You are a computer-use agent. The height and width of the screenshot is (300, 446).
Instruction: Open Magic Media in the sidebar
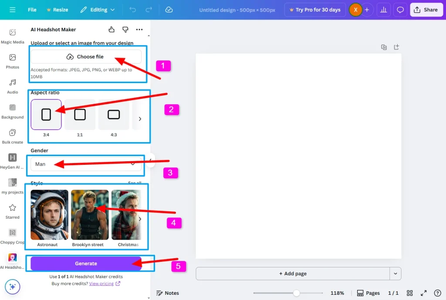click(13, 36)
